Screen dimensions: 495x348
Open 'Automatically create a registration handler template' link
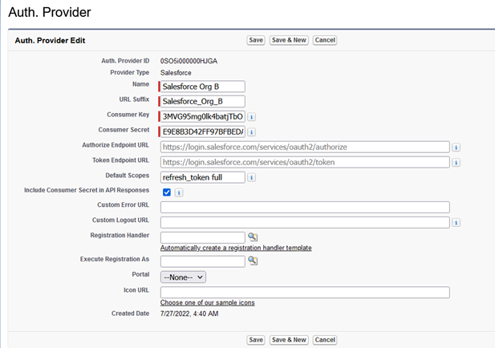[236, 248]
